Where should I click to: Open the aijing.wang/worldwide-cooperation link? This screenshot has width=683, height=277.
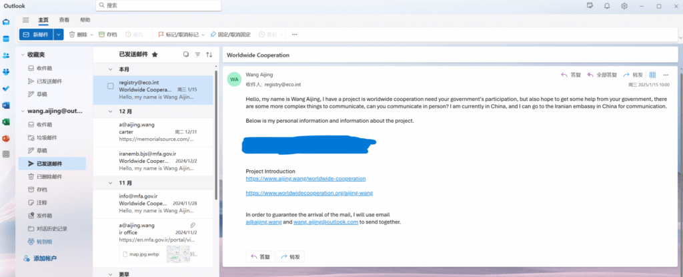pyautogui.click(x=305, y=178)
